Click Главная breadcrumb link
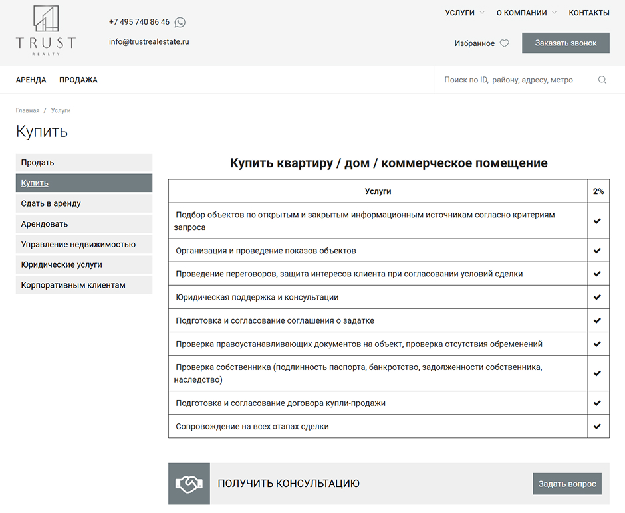 [x=27, y=110]
